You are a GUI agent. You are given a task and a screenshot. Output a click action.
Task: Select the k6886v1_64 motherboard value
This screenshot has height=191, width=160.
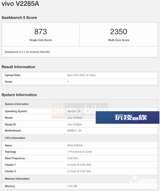click(x=74, y=130)
